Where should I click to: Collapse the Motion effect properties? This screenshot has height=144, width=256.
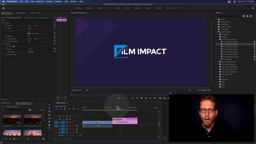(x=2, y=23)
